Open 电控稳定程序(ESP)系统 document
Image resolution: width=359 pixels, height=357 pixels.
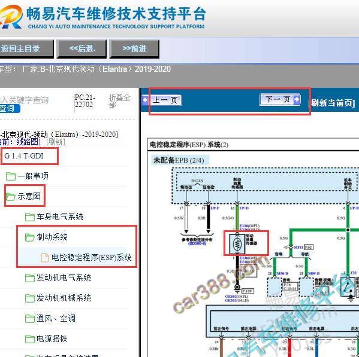(92, 257)
